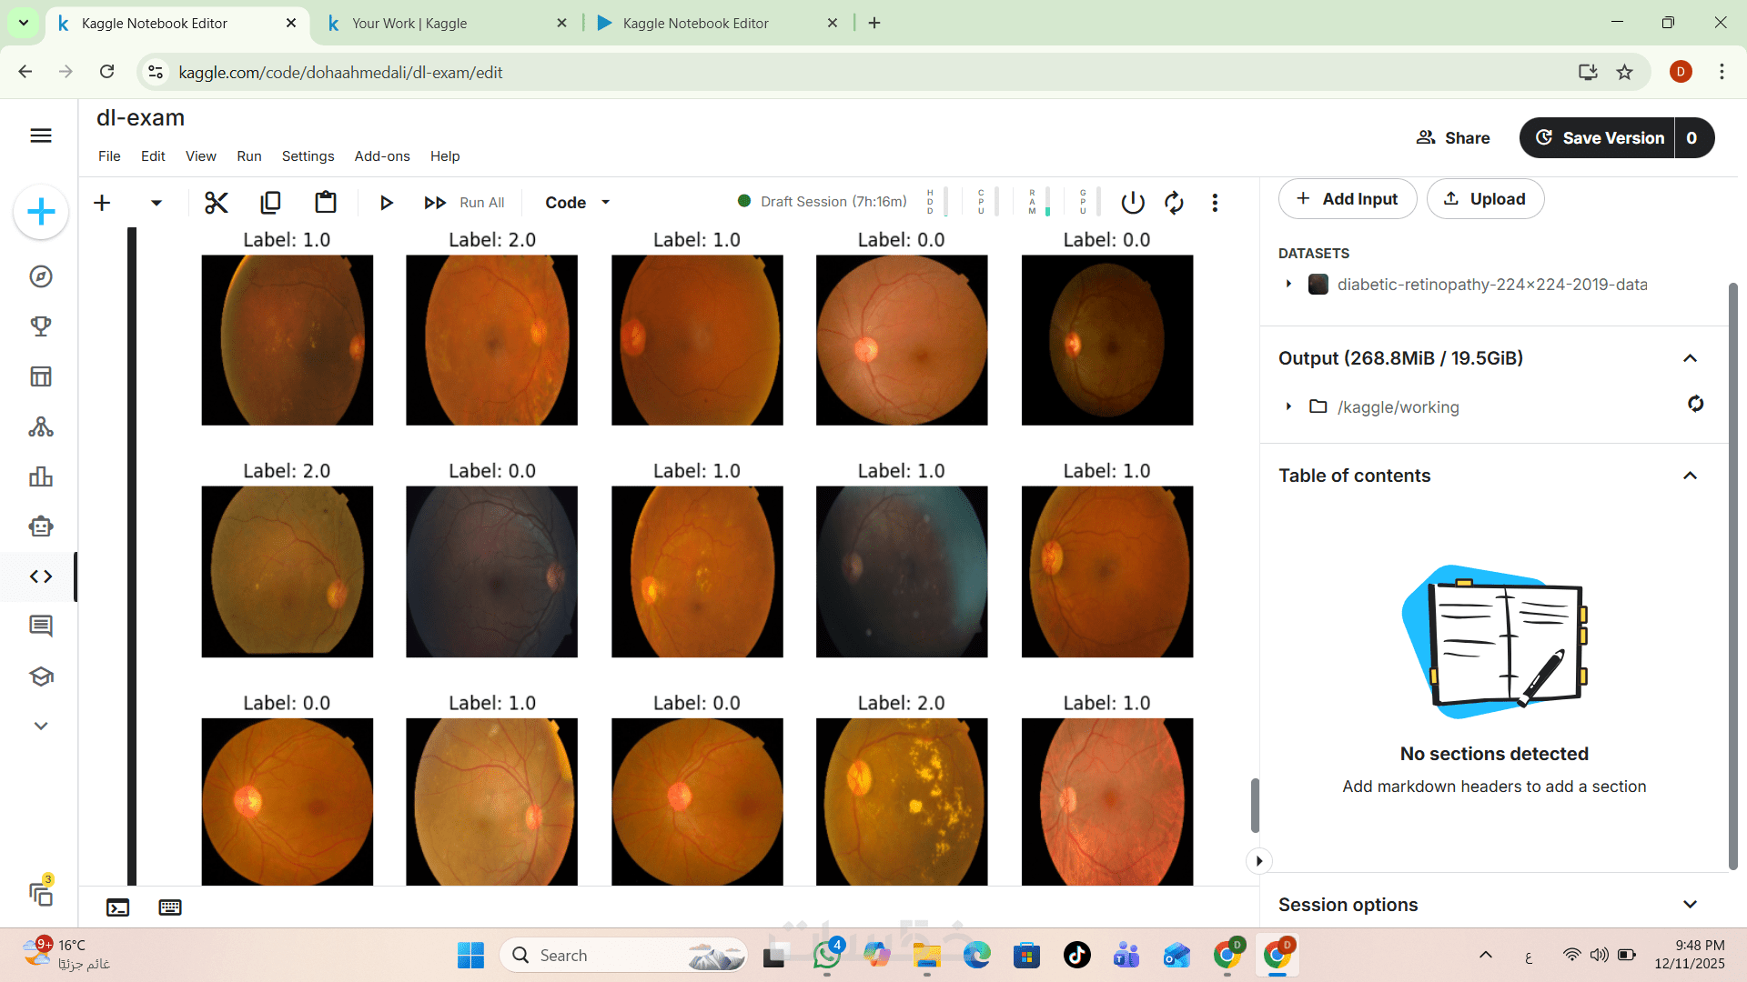
Task: Click the restart session icon
Action: (x=1174, y=202)
